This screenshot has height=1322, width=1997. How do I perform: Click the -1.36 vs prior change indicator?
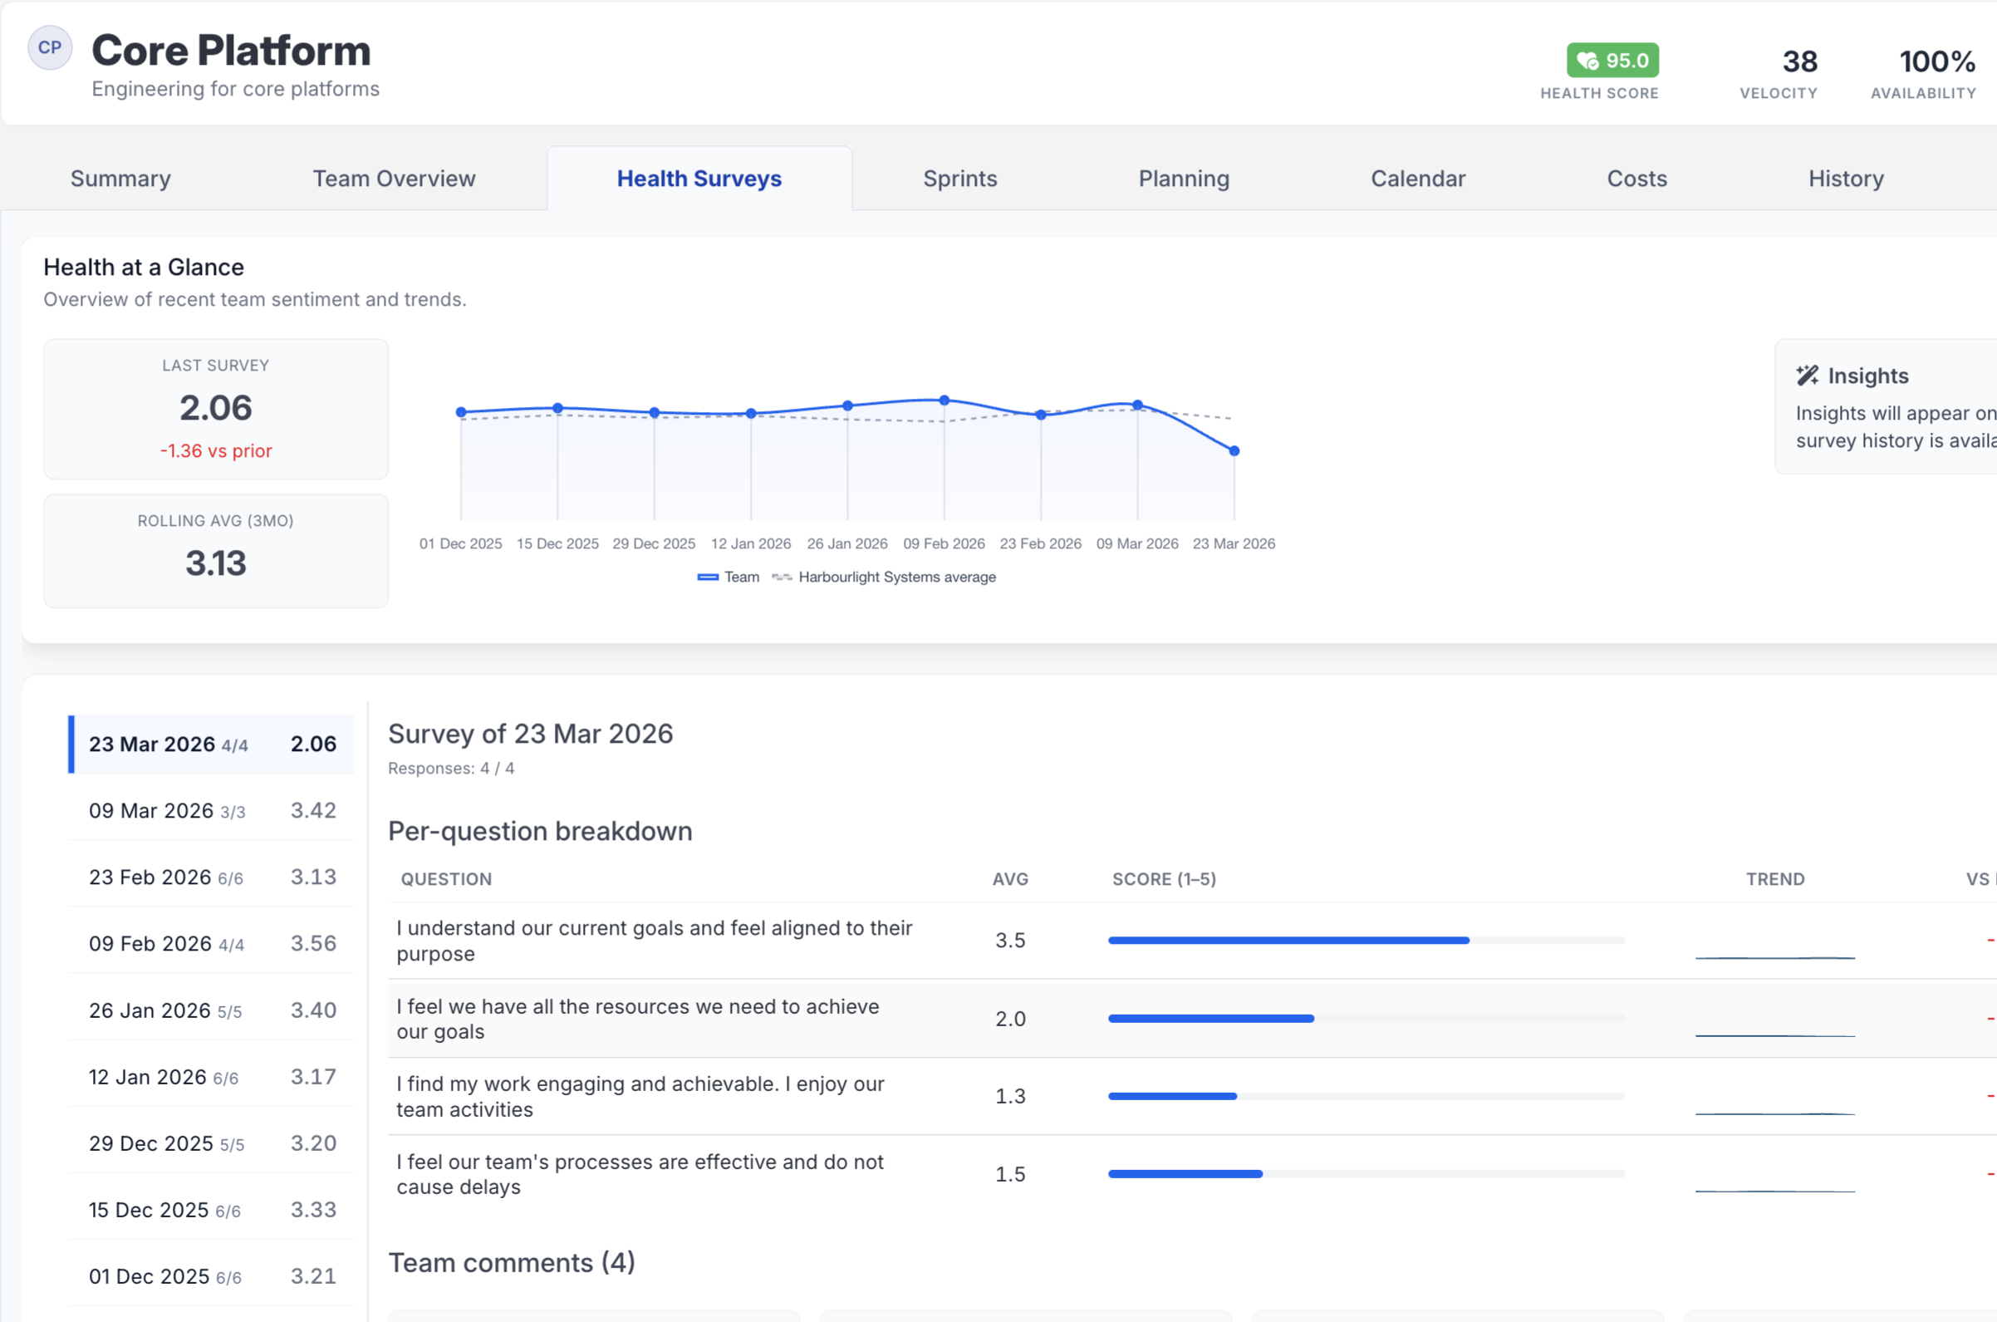click(x=215, y=450)
